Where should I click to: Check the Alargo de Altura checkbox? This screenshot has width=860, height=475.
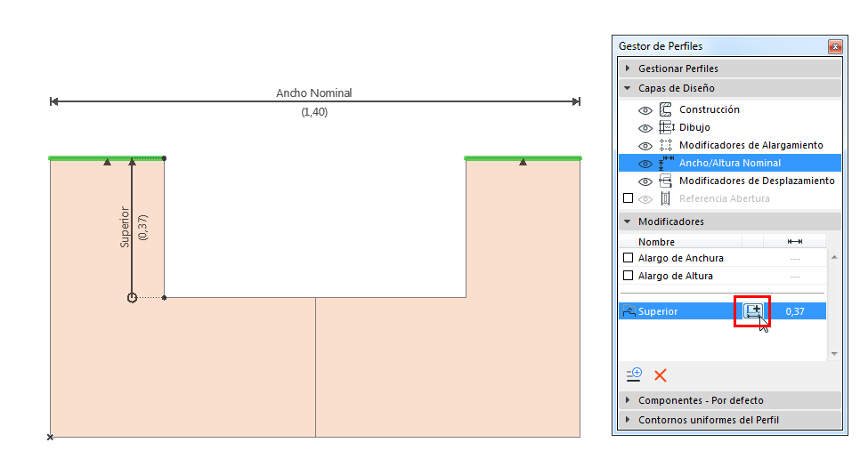(x=628, y=276)
